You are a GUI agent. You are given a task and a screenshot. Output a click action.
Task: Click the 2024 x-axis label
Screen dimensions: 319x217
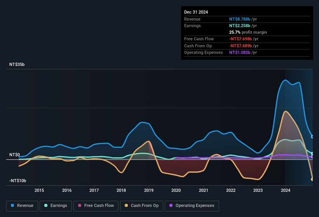[286, 190]
